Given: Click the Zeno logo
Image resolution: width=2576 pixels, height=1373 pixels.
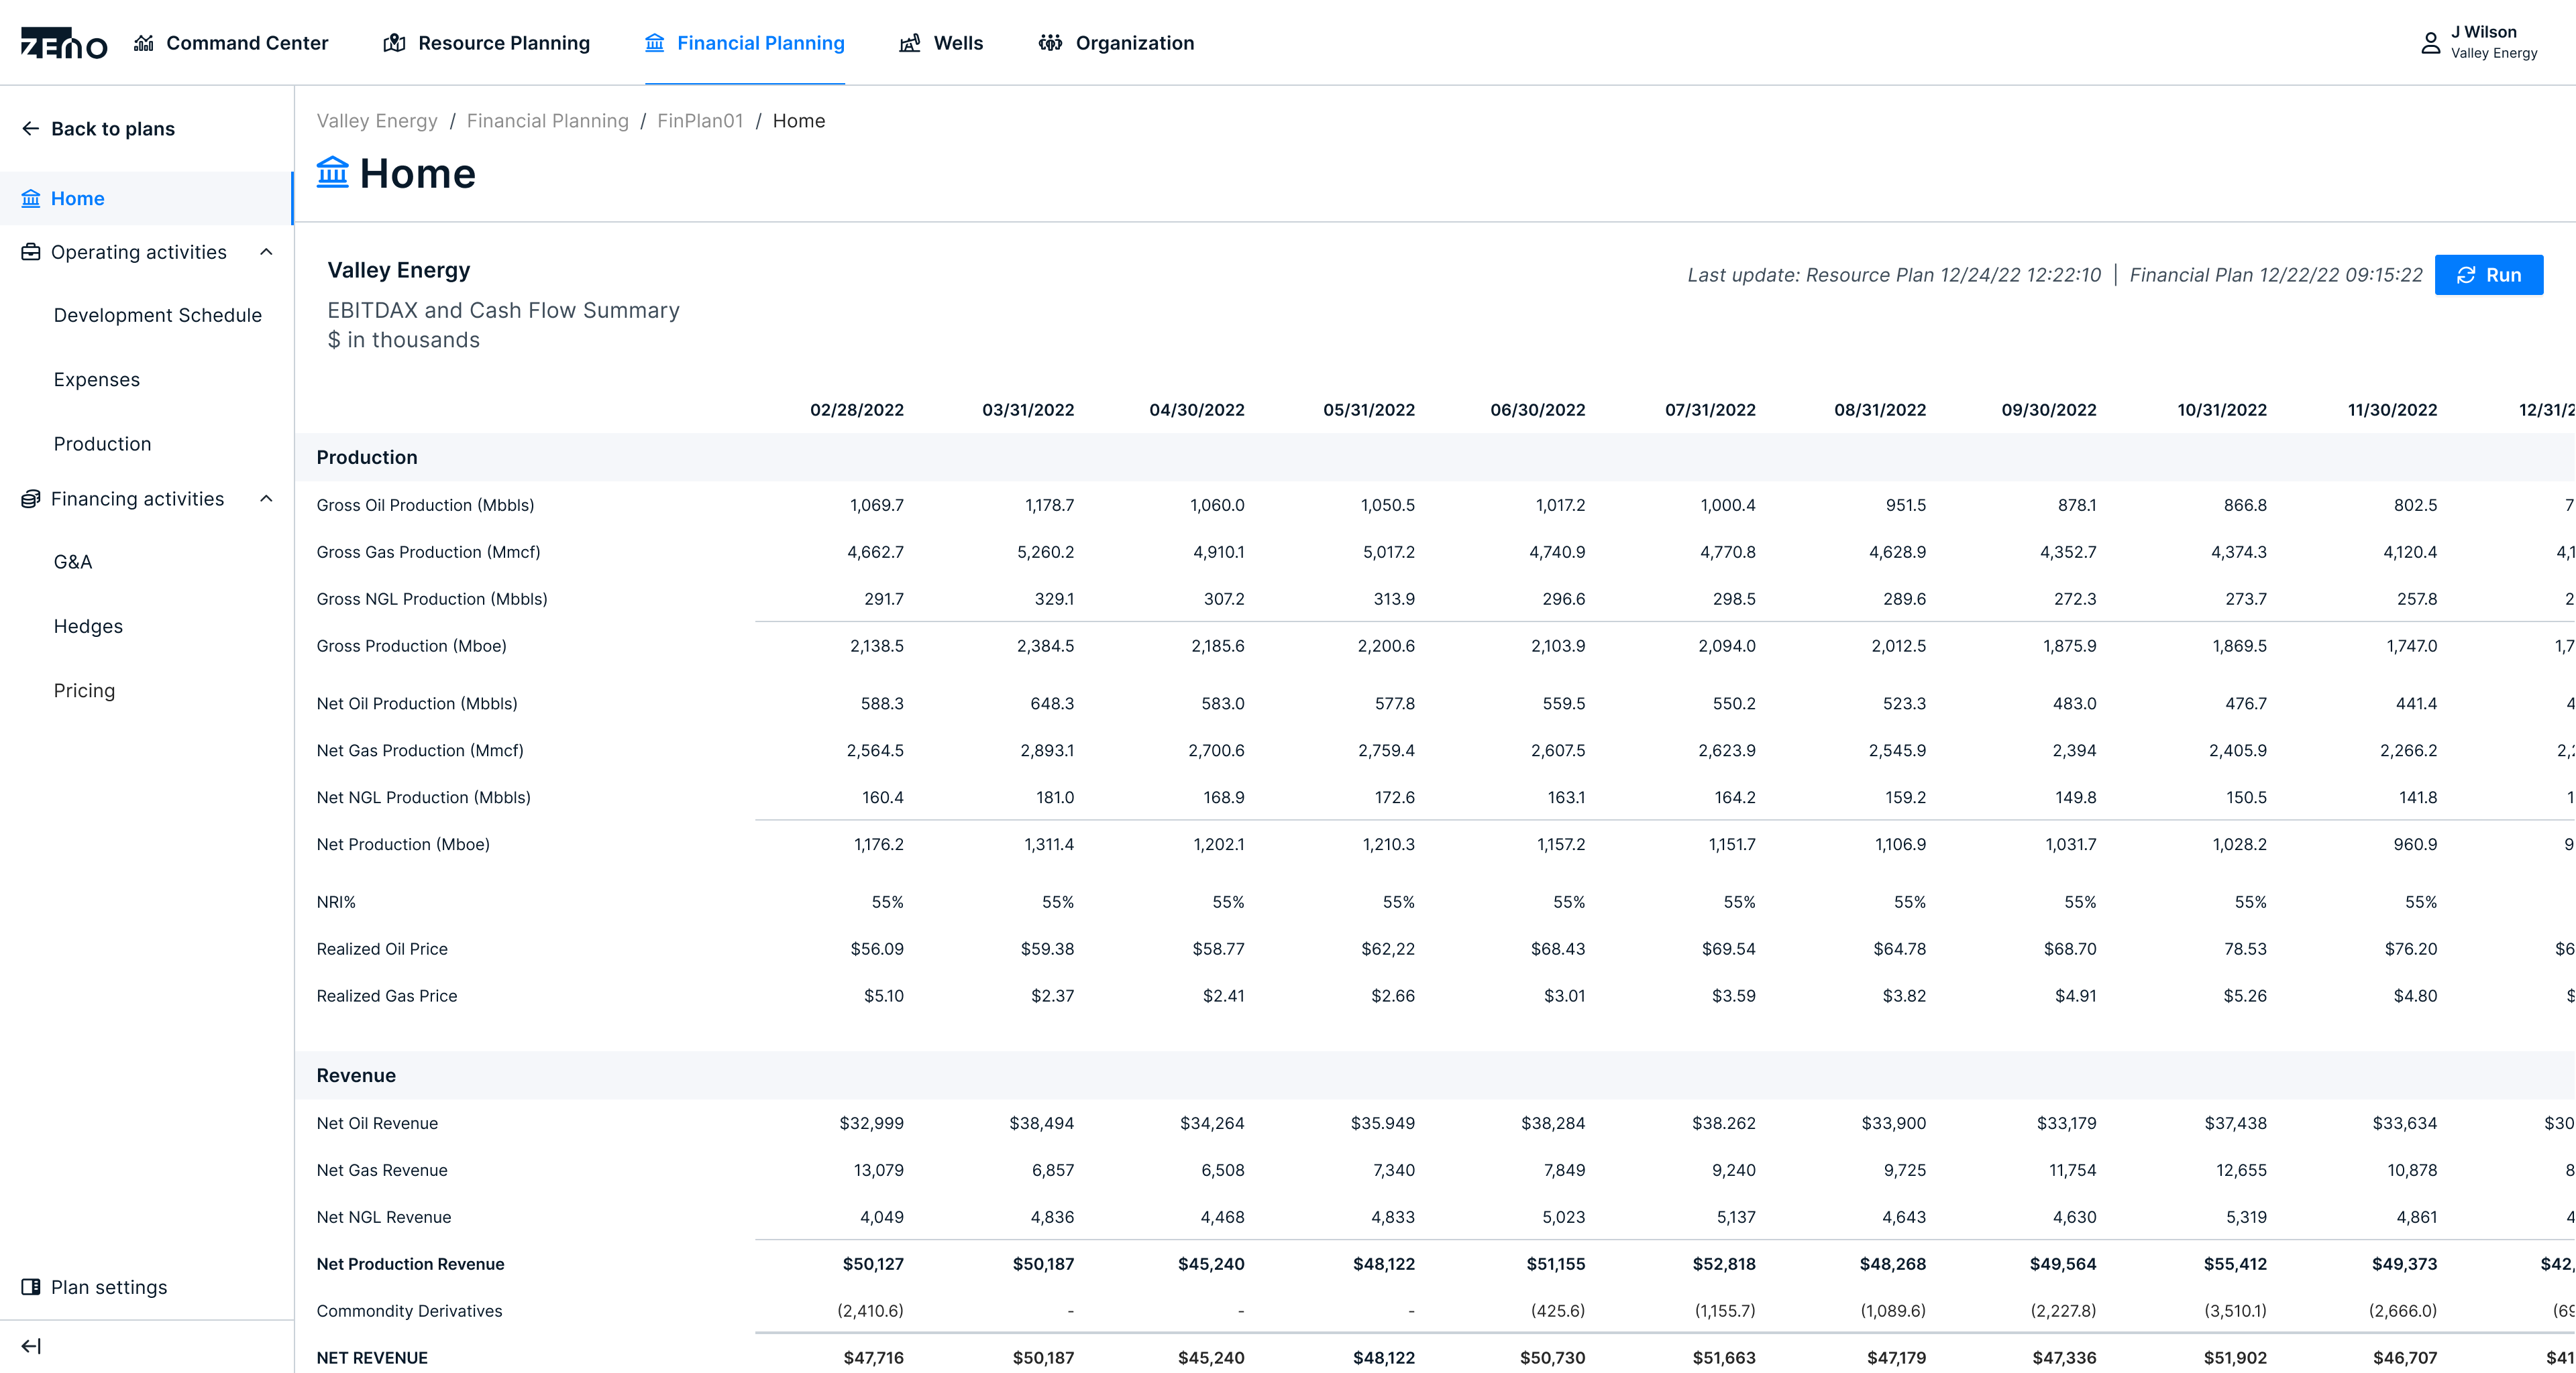Looking at the screenshot, I should tap(64, 43).
